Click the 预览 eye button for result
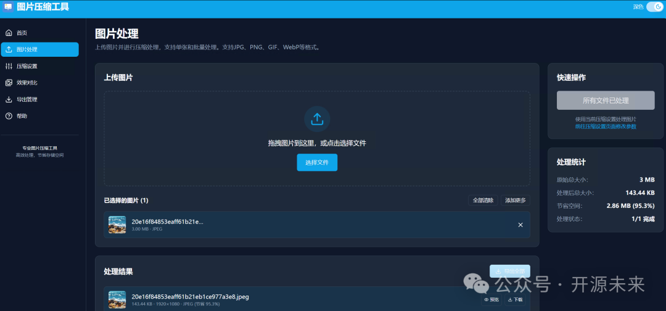 [x=491, y=299]
